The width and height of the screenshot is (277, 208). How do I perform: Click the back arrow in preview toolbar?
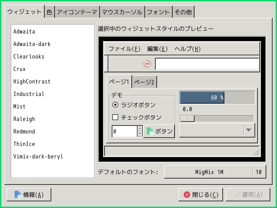point(117,64)
